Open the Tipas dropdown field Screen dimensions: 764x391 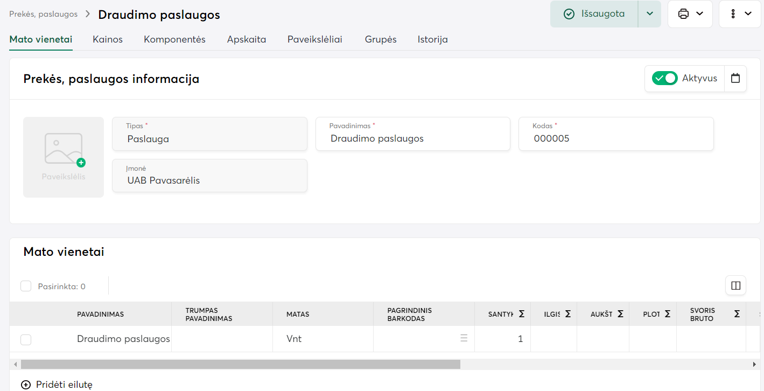tap(209, 134)
